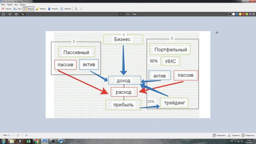Pick the white color swatch

pyautogui.click(x=234, y=14)
